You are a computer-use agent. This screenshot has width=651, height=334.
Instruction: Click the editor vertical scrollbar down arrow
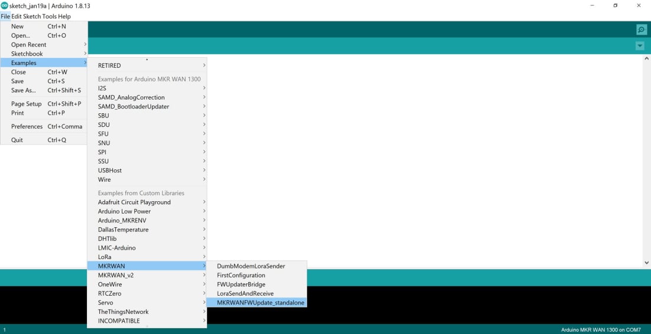pyautogui.click(x=646, y=263)
